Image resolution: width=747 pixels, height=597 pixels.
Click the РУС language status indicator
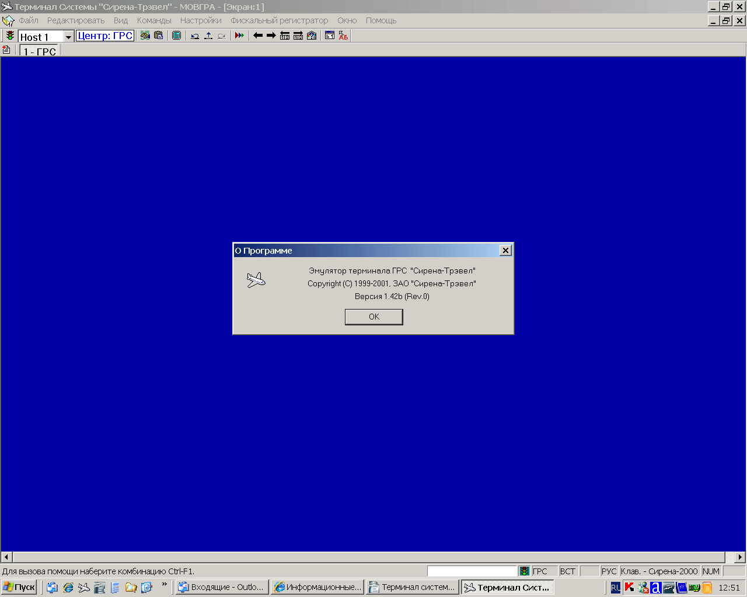pos(609,571)
